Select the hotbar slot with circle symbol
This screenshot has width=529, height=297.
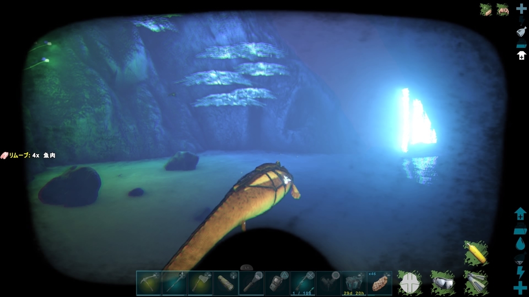pyautogui.click(x=328, y=283)
